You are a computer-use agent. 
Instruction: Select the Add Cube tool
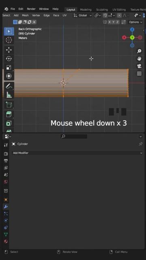point(9,105)
